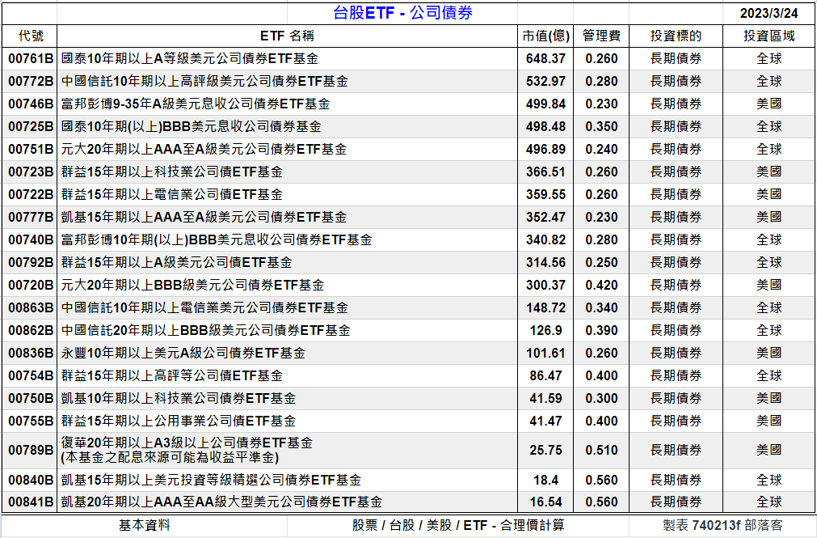817x538 pixels.
Task: Select name 元大20年期以上AAA至A級美元公司債券ETF基金
Action: click(x=204, y=149)
